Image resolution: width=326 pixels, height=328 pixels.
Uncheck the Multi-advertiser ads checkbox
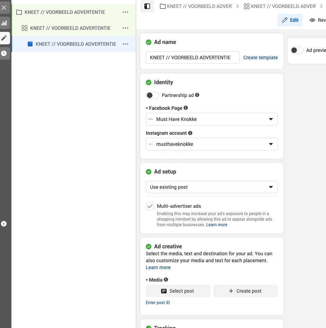click(150, 206)
